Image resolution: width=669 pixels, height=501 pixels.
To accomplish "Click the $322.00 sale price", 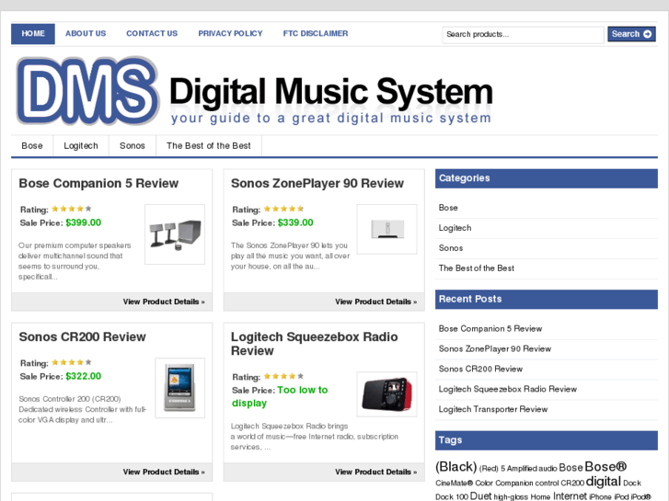I will pyautogui.click(x=84, y=376).
